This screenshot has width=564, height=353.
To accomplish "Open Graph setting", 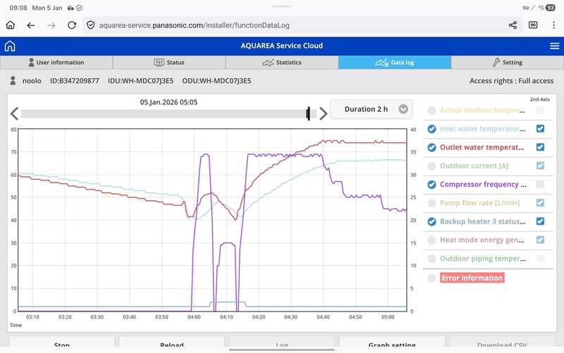I will (392, 342).
